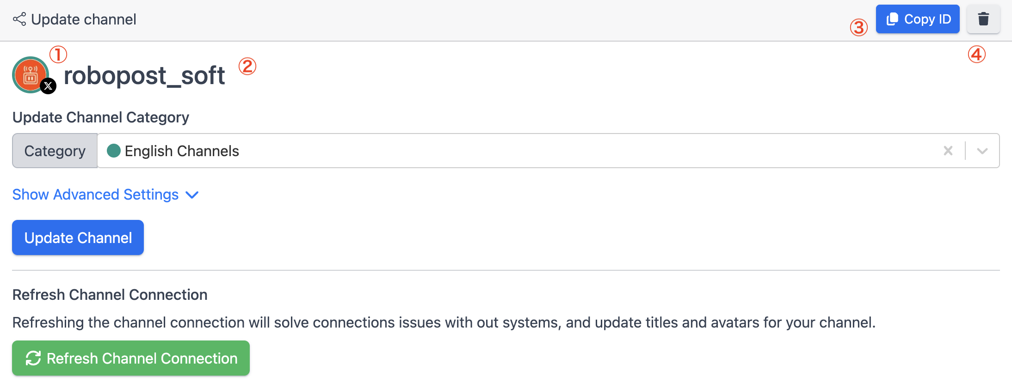Click the Show Advanced Settings link text
Image resolution: width=1012 pixels, height=389 pixels.
pyautogui.click(x=95, y=194)
